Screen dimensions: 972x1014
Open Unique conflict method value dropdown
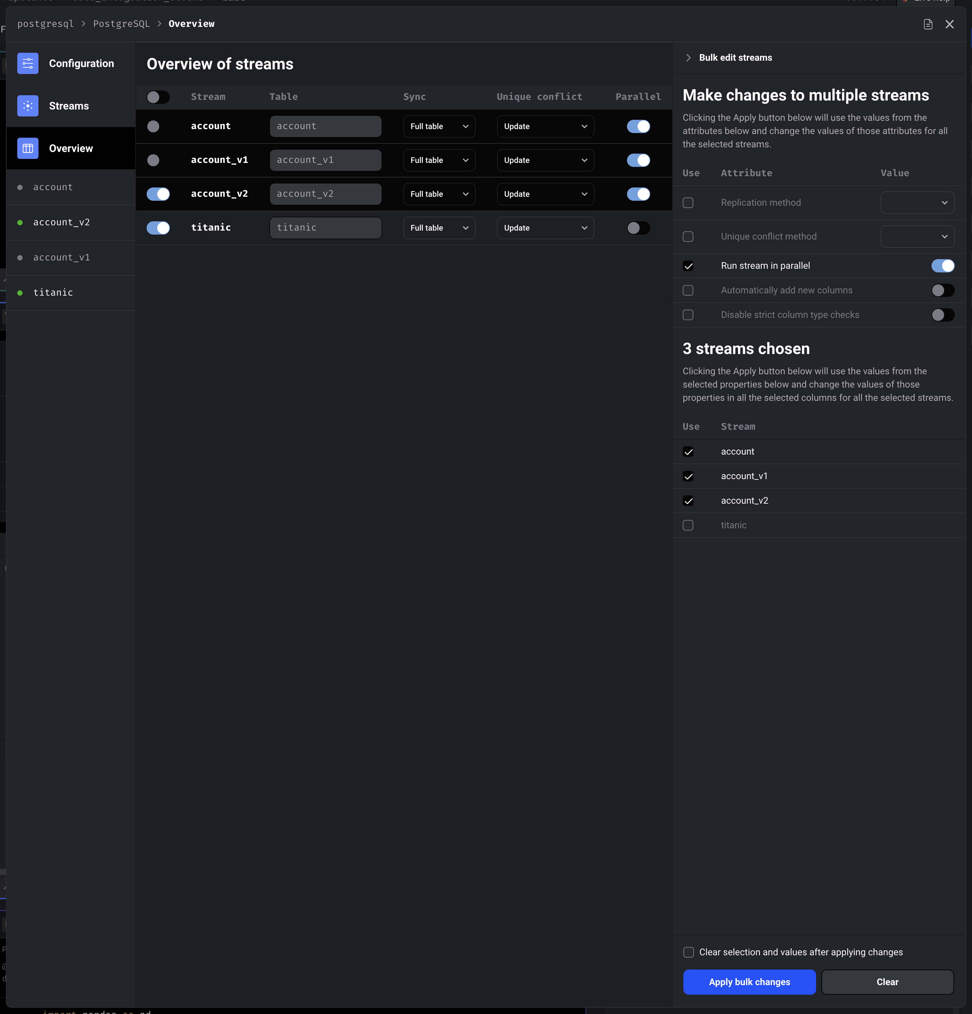click(917, 237)
